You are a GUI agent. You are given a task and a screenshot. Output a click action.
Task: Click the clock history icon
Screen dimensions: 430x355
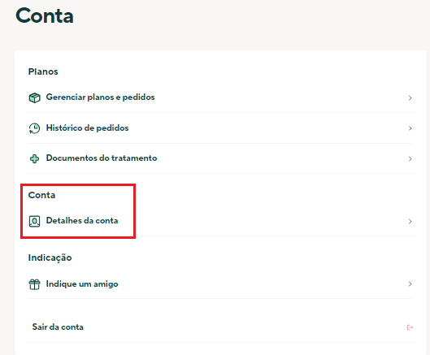point(35,128)
